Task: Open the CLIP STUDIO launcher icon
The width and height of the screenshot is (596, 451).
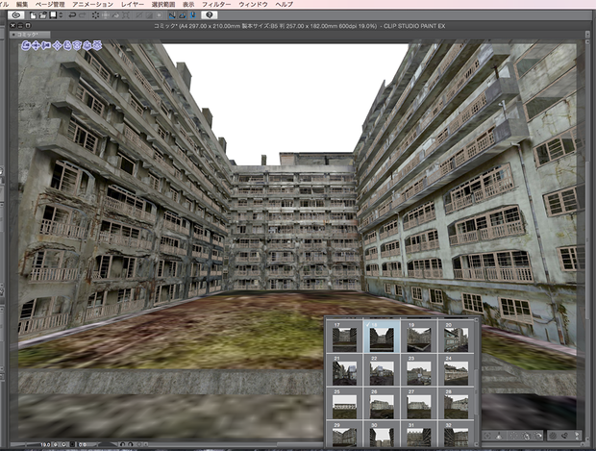Action: click(16, 15)
